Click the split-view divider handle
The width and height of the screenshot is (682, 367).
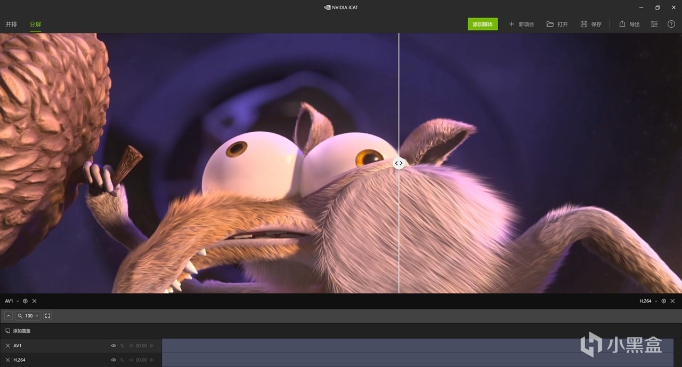(x=399, y=163)
